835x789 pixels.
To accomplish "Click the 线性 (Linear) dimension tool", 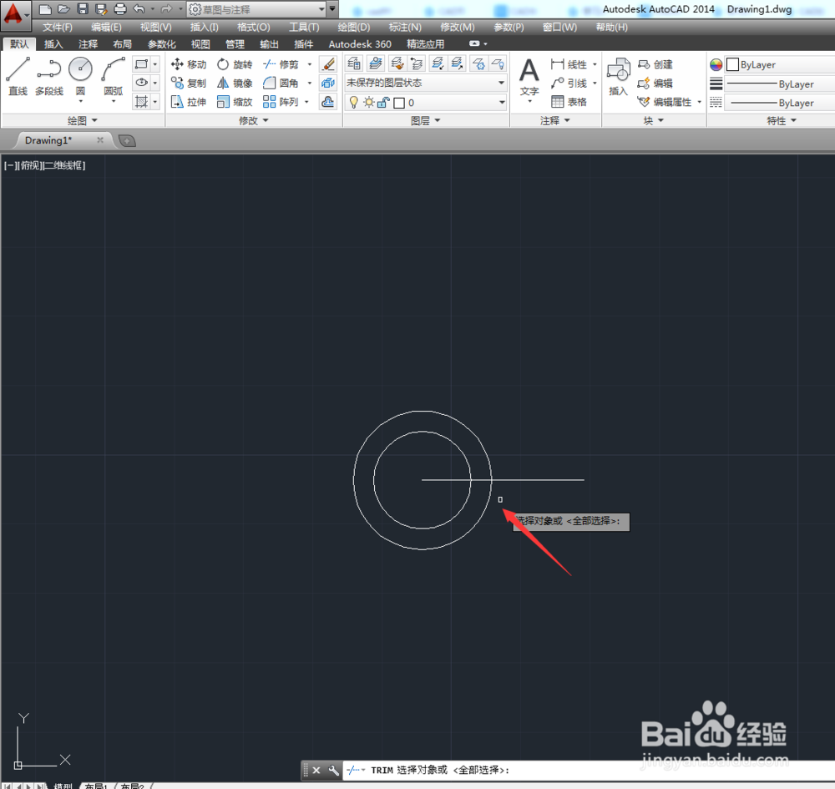I will [x=569, y=64].
